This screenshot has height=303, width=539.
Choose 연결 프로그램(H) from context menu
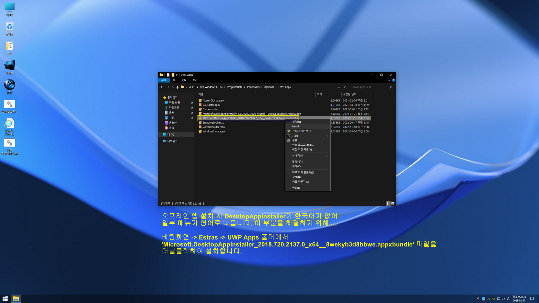click(x=307, y=145)
